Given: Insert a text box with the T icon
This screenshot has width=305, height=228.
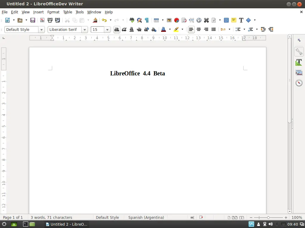Looking at the screenshot, I should pyautogui.click(x=241, y=20).
